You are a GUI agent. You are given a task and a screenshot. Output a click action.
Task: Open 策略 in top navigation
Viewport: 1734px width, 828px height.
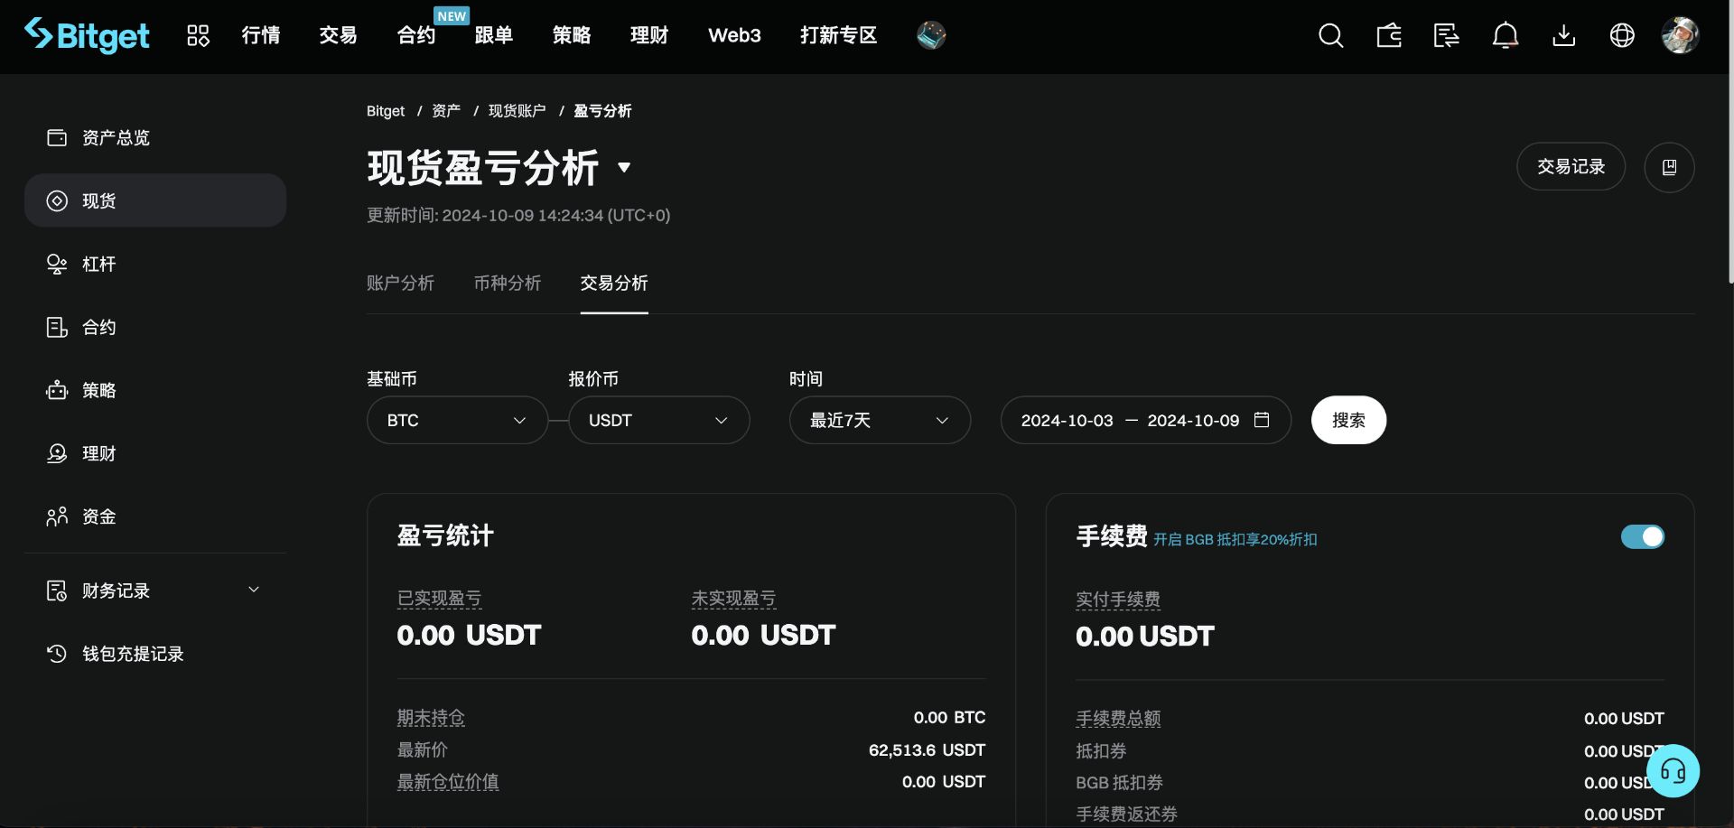click(x=572, y=35)
